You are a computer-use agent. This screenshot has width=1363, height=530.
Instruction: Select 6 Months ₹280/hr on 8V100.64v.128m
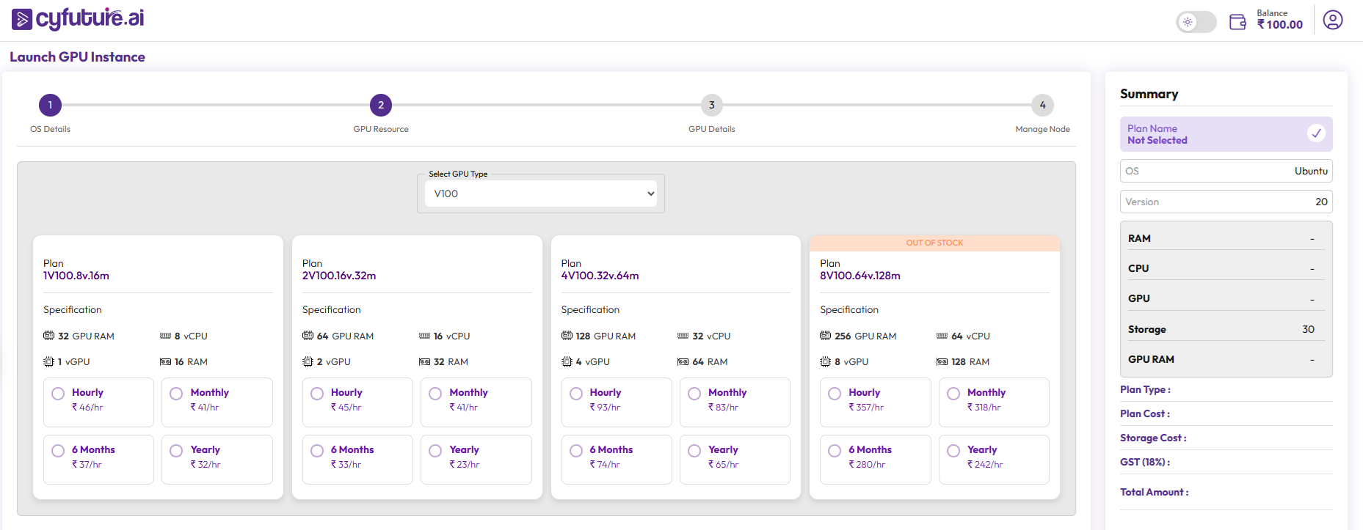pos(835,451)
